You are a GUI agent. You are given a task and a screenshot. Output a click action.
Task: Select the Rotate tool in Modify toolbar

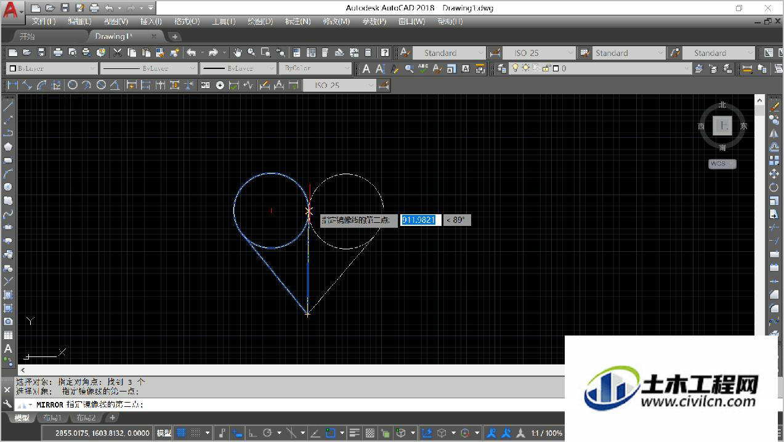pos(774,188)
